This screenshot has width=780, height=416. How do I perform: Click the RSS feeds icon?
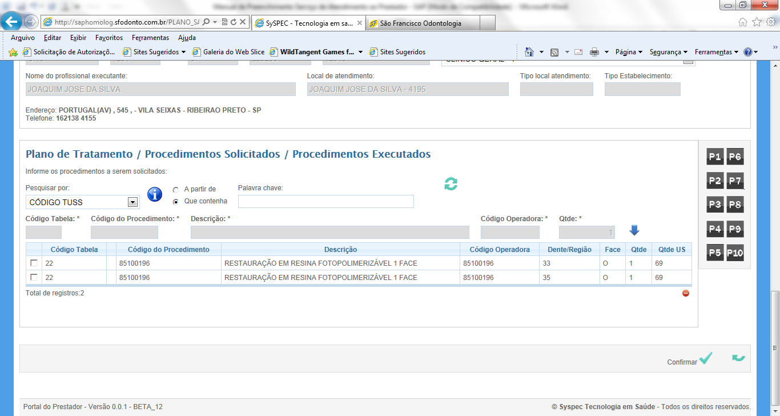point(554,52)
